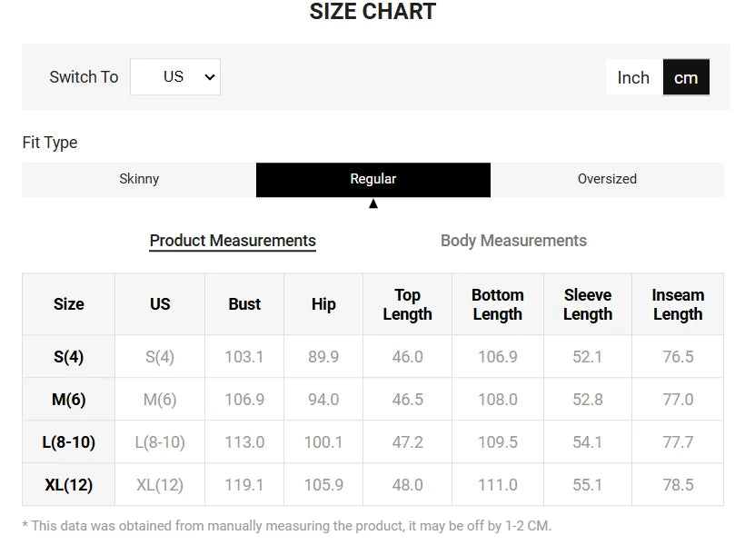The image size is (745, 555).
Task: Click the Inseam Length column header
Action: [x=678, y=304]
